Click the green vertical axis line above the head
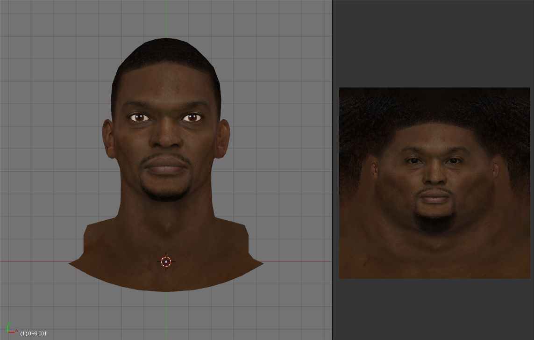The height and width of the screenshot is (340, 534). pyautogui.click(x=166, y=19)
